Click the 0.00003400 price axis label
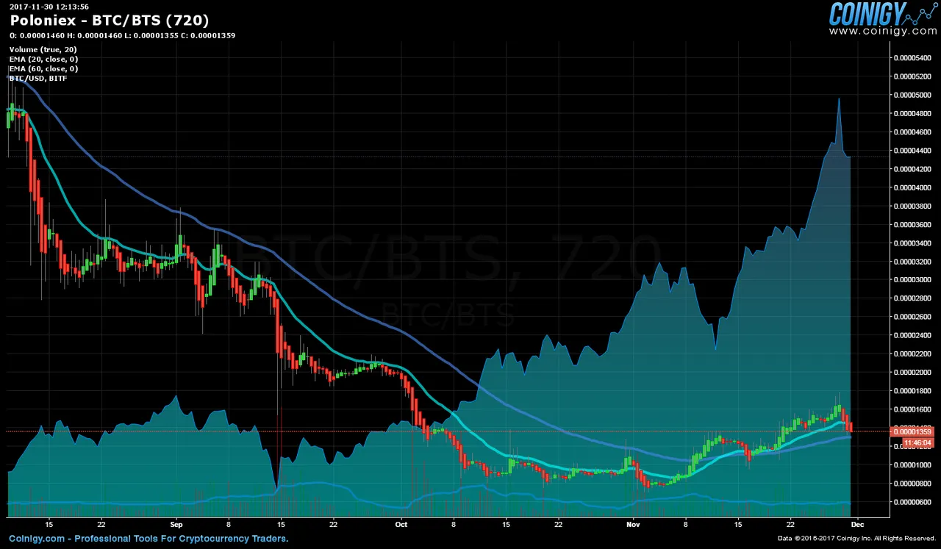Screen dimensions: 941x549 pos(912,243)
